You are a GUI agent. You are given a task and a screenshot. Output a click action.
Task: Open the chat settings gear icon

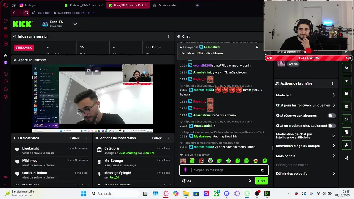[250, 181]
